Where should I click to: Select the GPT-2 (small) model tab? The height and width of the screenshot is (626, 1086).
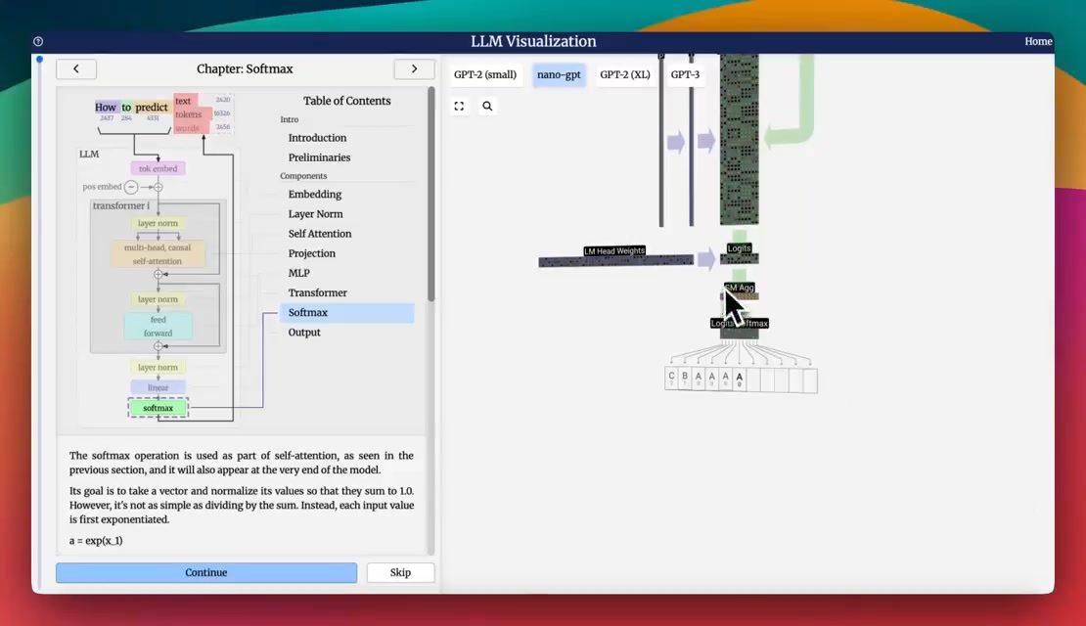coord(485,74)
